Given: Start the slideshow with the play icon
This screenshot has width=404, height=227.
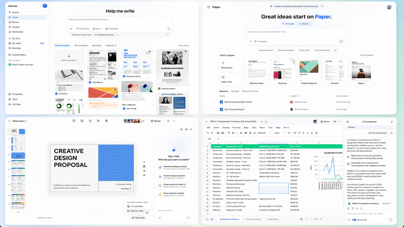Looking at the screenshot, I should pyautogui.click(x=168, y=121).
